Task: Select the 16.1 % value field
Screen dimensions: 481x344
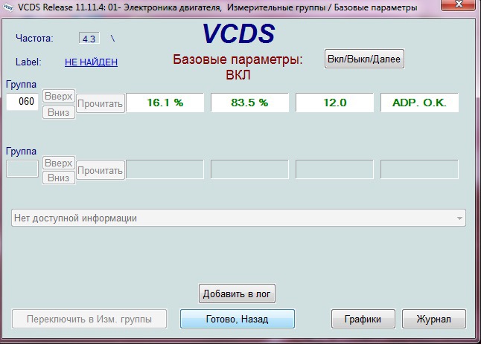Action: click(x=165, y=103)
